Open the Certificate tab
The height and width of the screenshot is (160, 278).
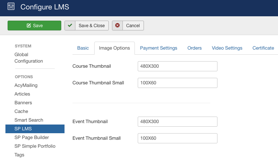click(263, 48)
